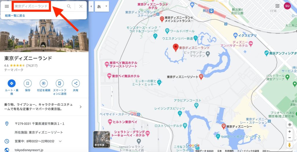
Task: Click the 付近を検索 nearby icon
Action: [x=44, y=83]
